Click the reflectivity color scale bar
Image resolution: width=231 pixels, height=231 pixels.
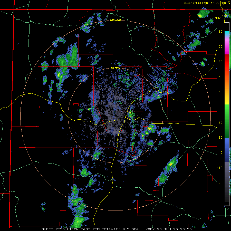pyautogui.click(x=227, y=114)
